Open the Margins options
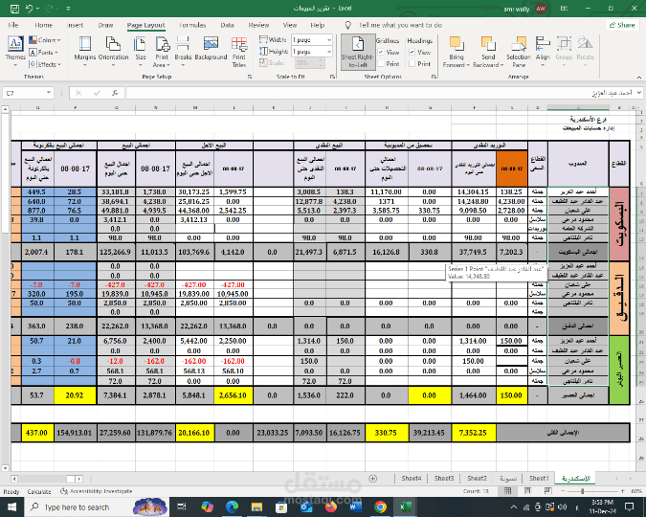The image size is (646, 517). coord(85,52)
